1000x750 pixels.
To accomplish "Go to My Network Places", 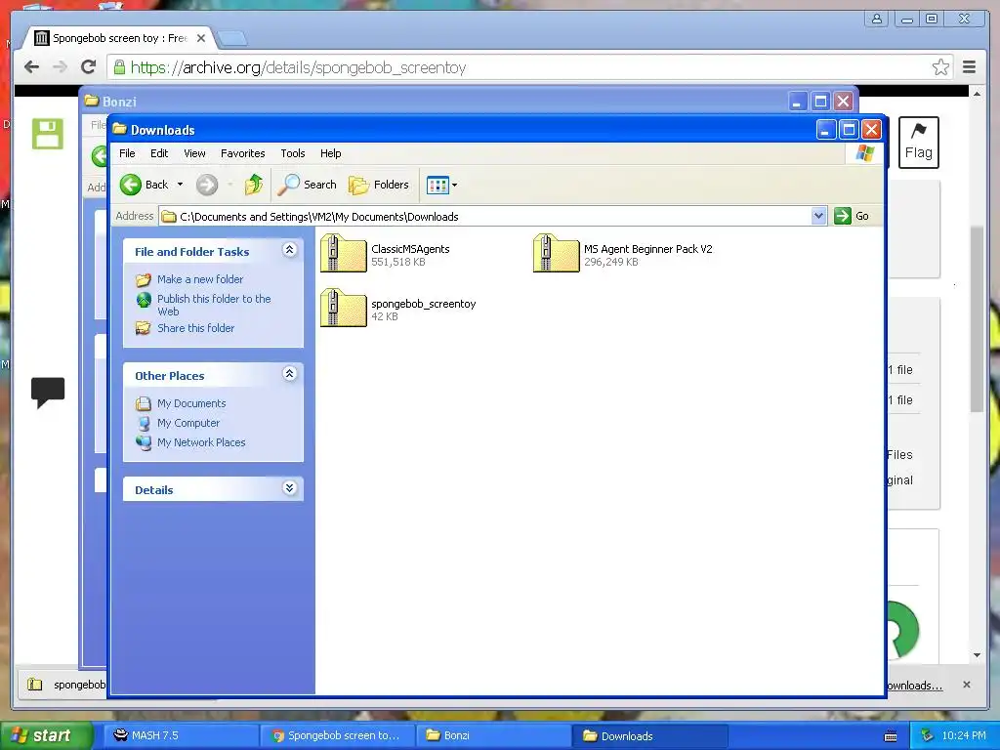I will tap(201, 442).
